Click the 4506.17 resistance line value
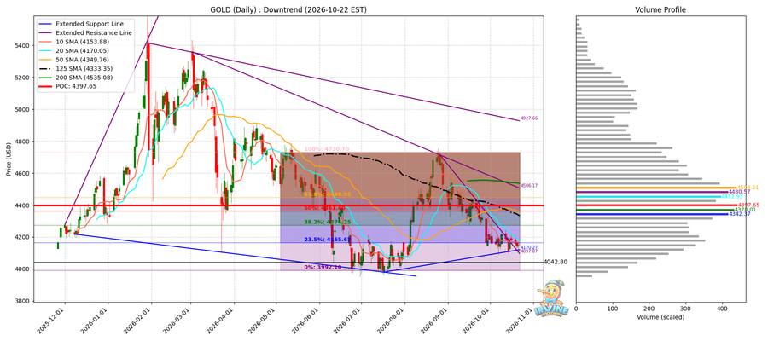The image size is (768, 341). [x=529, y=186]
